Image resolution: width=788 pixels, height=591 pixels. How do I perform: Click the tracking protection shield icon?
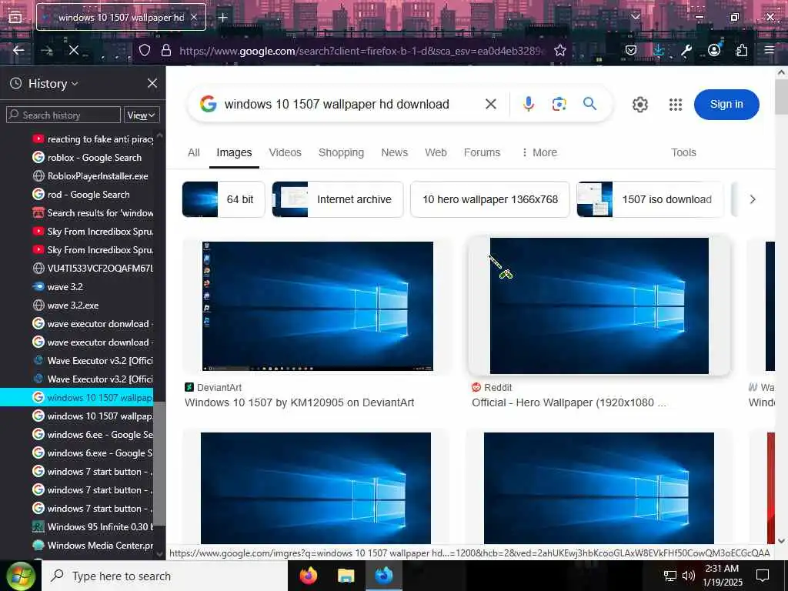pos(145,50)
